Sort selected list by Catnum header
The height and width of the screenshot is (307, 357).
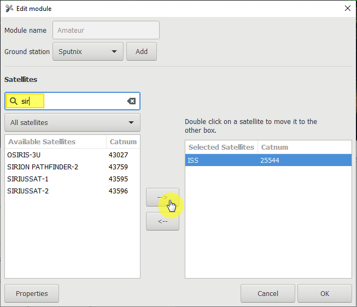pos(274,147)
